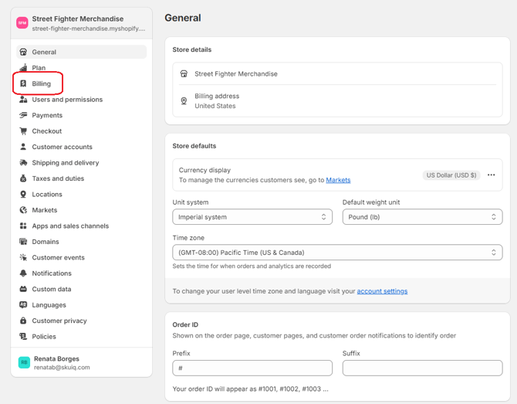Click the Users and permissions icon
This screenshot has height=404, width=517.
click(23, 100)
